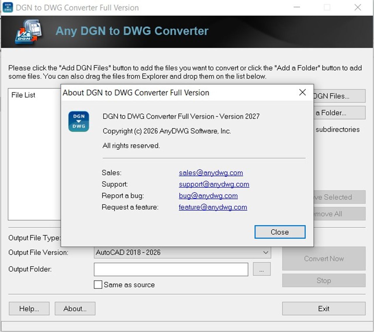The height and width of the screenshot is (332, 374).
Task: Click the Exit button
Action: click(323, 309)
